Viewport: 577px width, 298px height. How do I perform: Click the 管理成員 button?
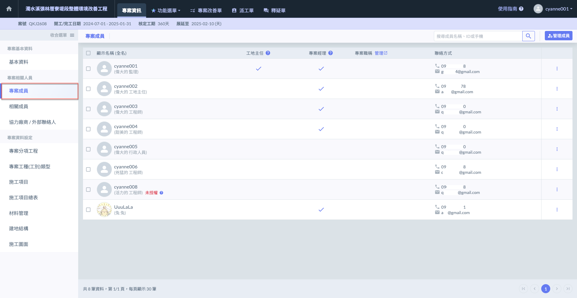point(558,36)
